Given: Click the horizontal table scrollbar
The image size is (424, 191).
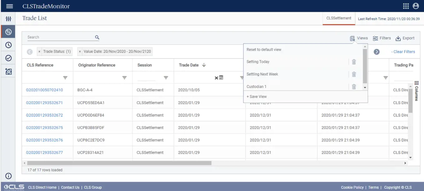Looking at the screenshot, I should tap(119, 163).
